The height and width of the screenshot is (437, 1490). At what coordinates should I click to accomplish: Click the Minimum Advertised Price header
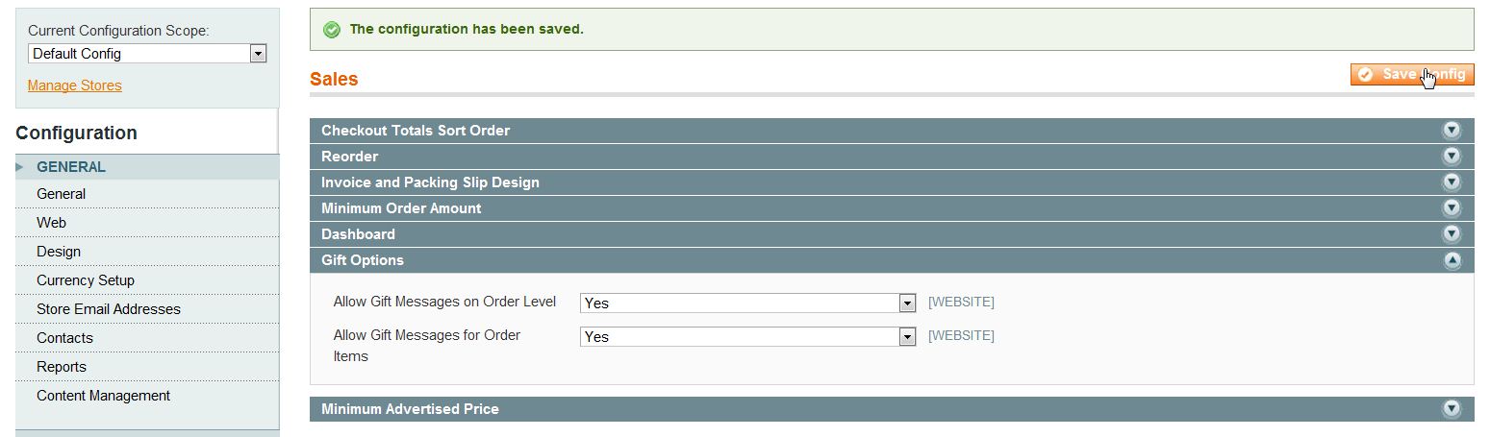(410, 409)
